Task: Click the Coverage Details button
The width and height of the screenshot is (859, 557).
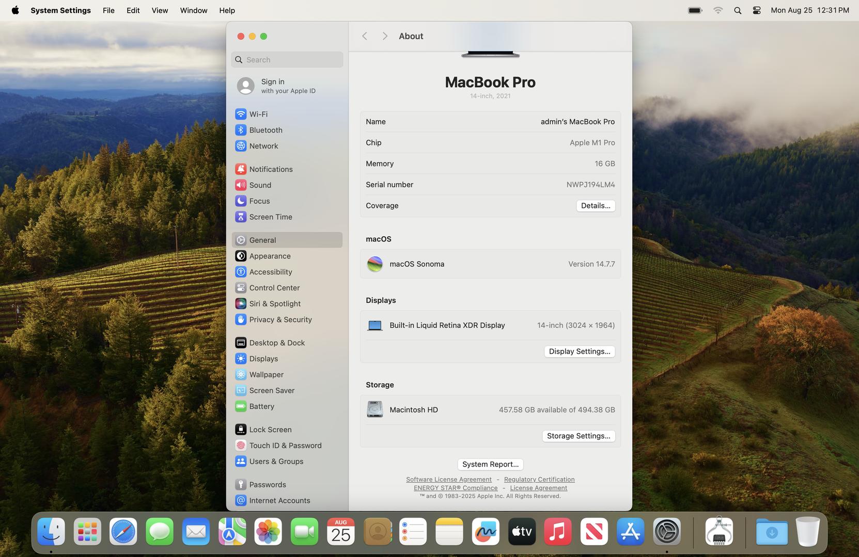Action: pyautogui.click(x=596, y=206)
